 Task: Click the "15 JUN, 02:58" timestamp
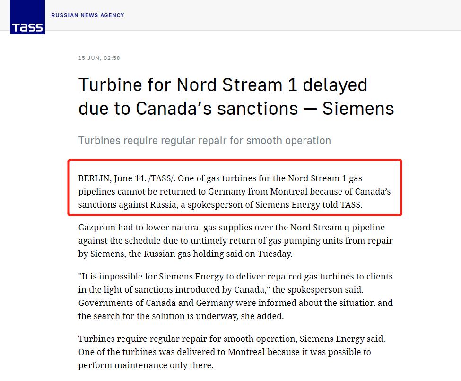click(x=99, y=58)
